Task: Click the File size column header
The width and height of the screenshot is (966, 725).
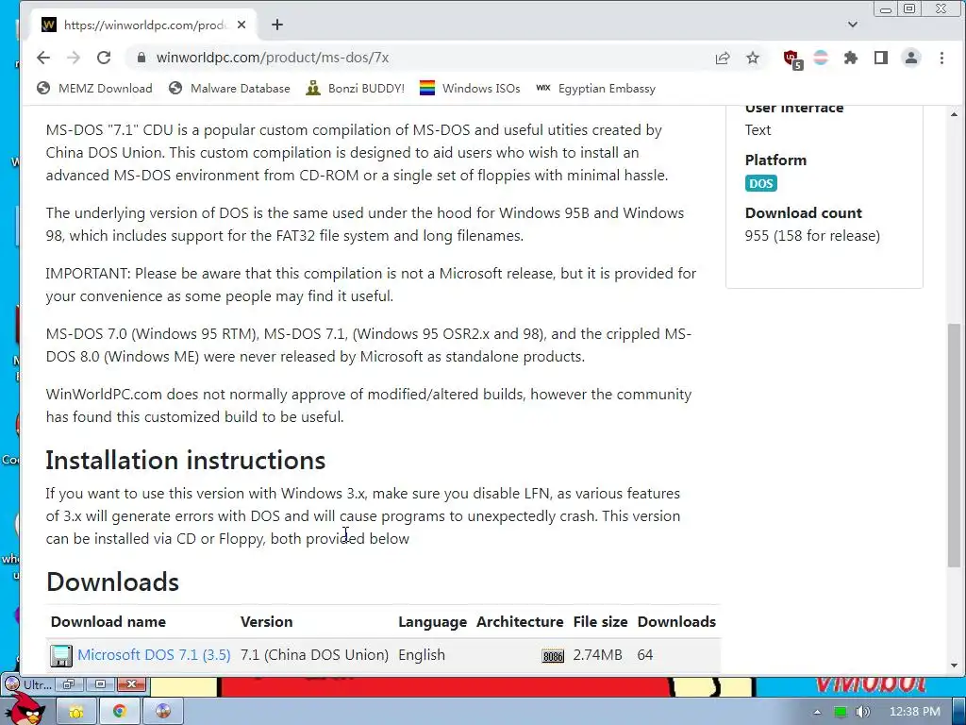Action: (x=600, y=621)
